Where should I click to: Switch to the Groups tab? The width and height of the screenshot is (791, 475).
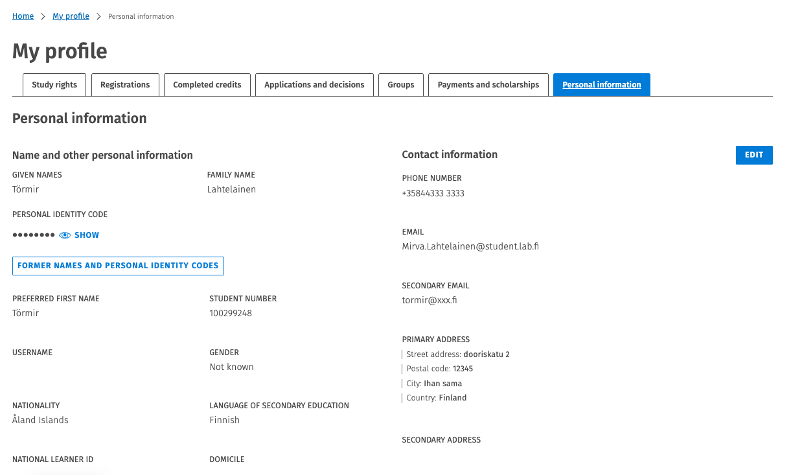coord(400,84)
